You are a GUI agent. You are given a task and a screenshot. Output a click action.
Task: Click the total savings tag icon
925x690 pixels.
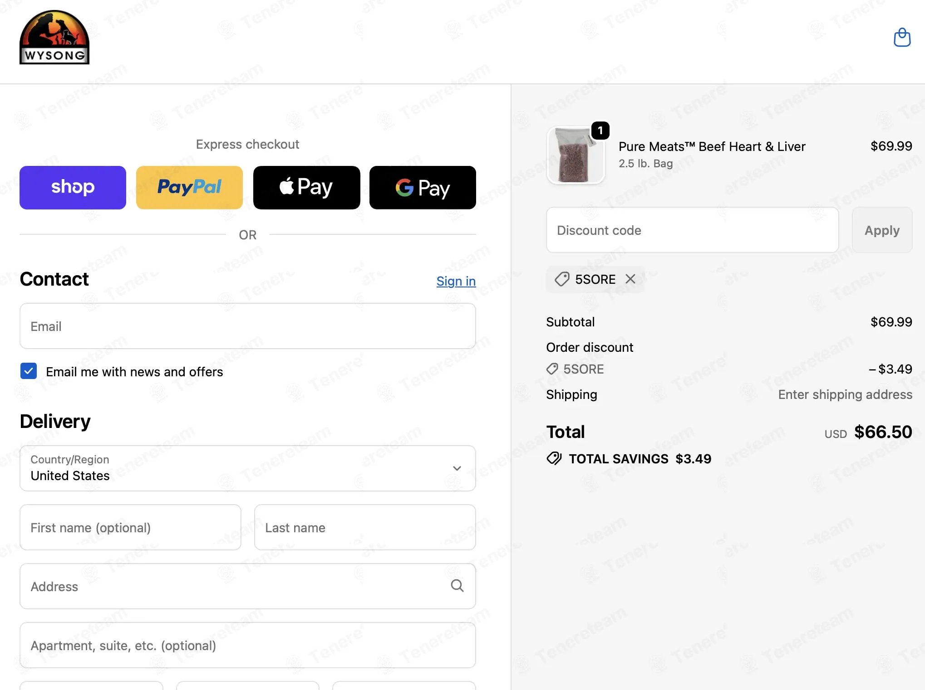click(554, 458)
